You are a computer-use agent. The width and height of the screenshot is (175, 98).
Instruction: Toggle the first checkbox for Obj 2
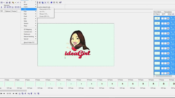tap(162, 73)
